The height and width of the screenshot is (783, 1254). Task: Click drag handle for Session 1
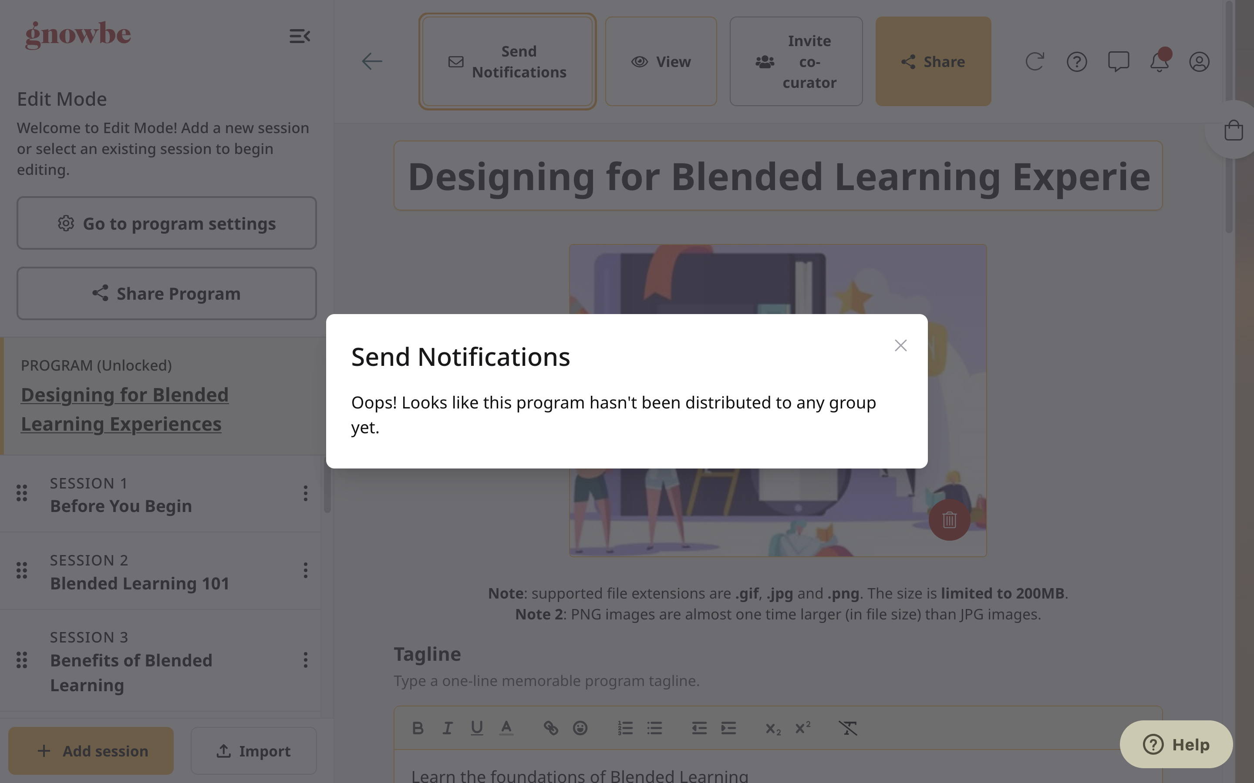(x=22, y=493)
